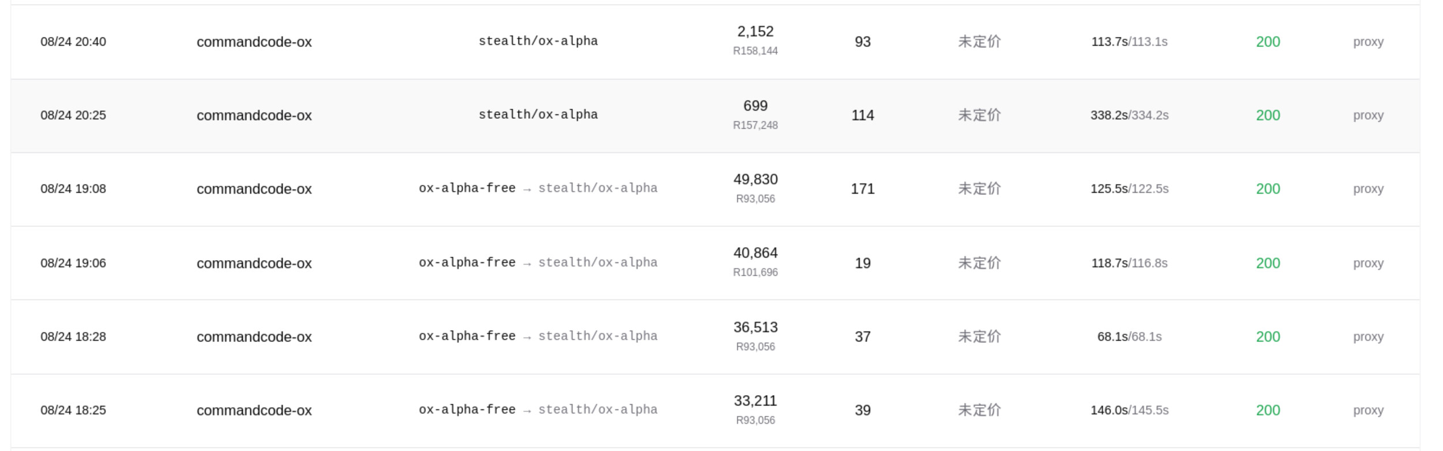Select stealth/ox-alpha model in 20:40 row
Image resolution: width=1443 pixels, height=451 pixels.
538,42
